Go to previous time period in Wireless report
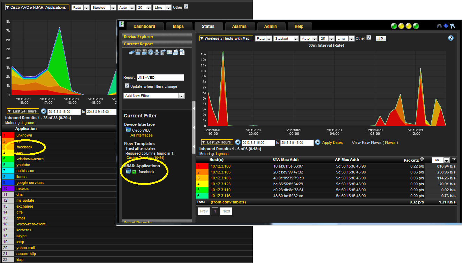 [x=238, y=142]
